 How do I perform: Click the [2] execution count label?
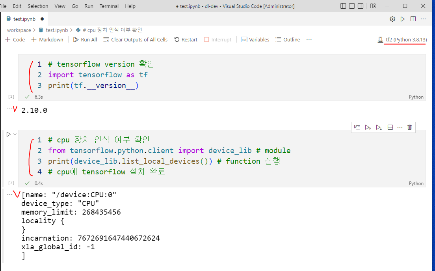point(11,183)
